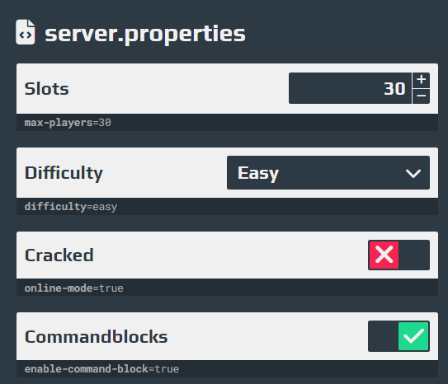Click the enable-command-block=true property line

coord(101,369)
